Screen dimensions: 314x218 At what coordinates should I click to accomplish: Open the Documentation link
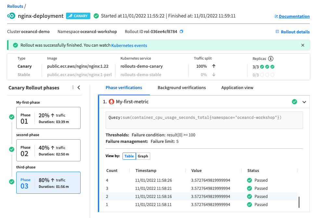coord(292,17)
